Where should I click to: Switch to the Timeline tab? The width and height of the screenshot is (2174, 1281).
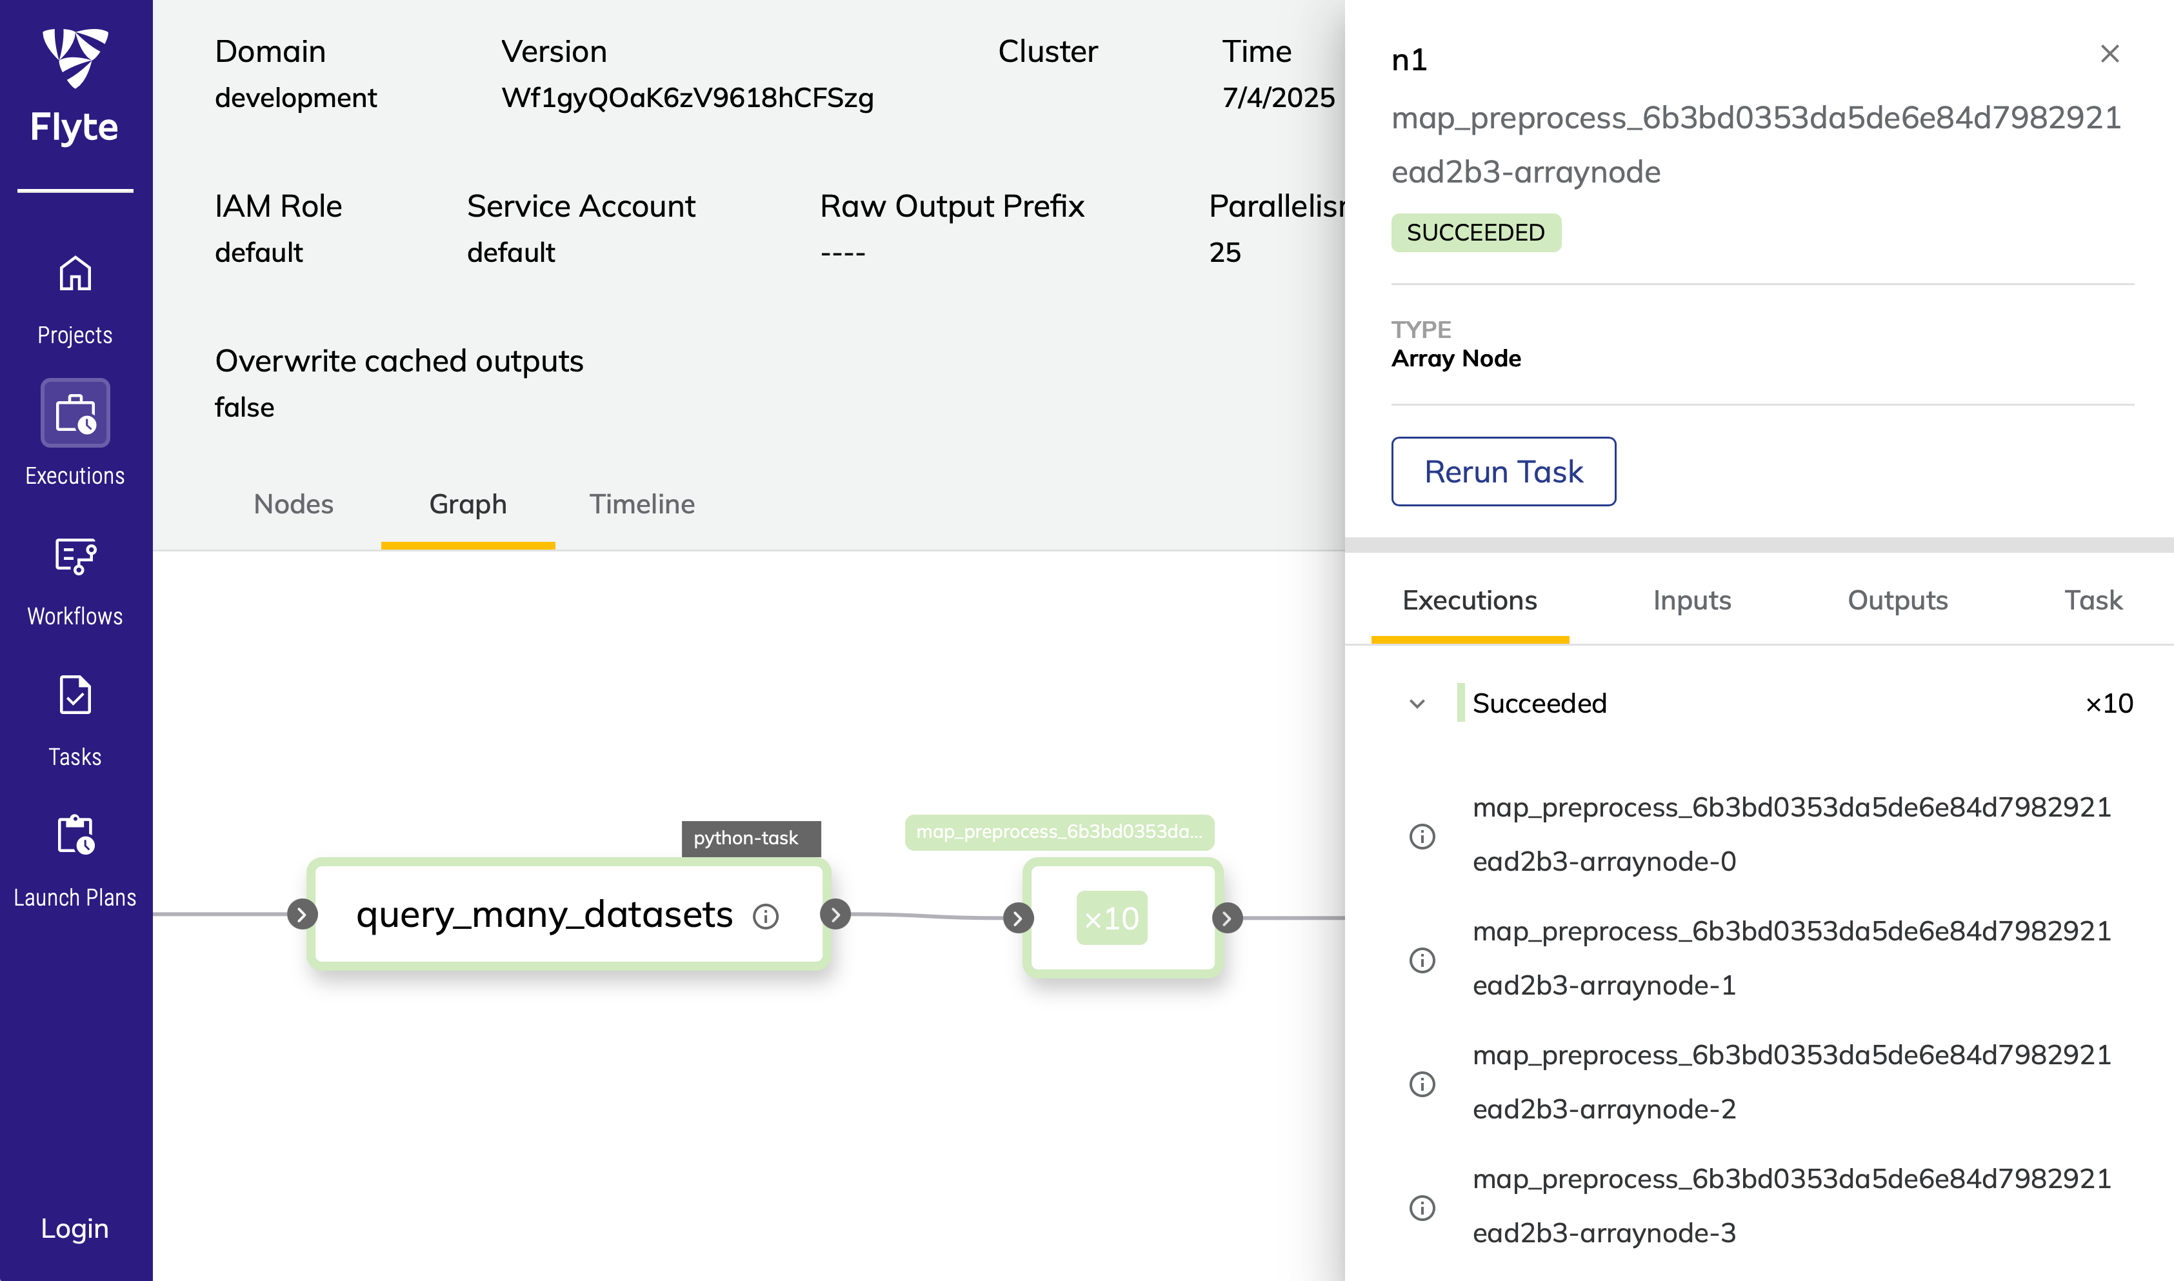[x=641, y=504]
